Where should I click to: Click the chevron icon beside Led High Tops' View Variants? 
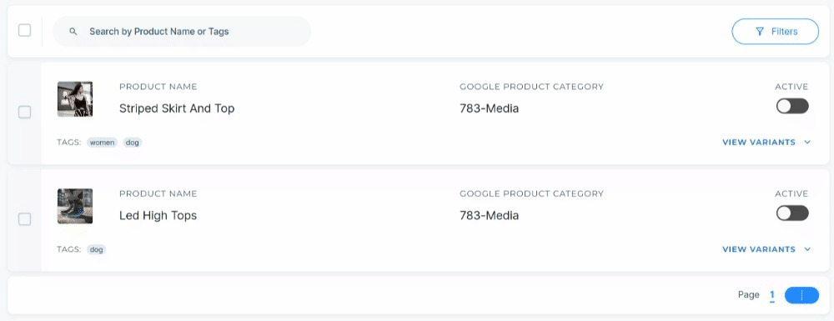[807, 249]
